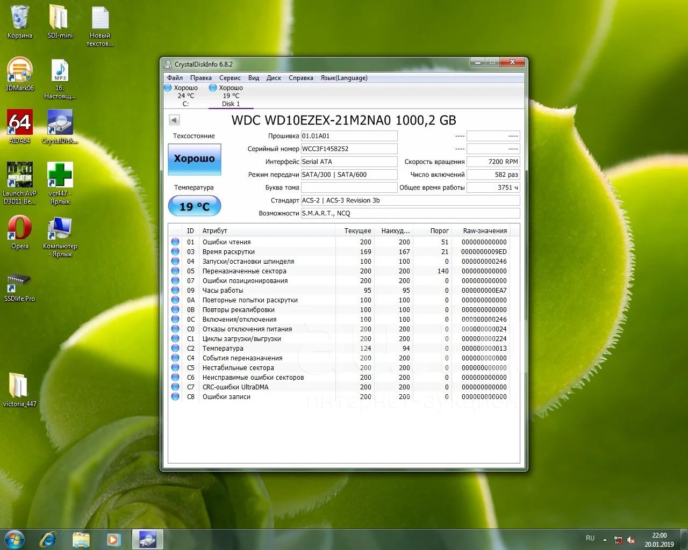Select the MP3 file 16. Настоящ...
Screen dimensions: 688x550
click(x=60, y=78)
